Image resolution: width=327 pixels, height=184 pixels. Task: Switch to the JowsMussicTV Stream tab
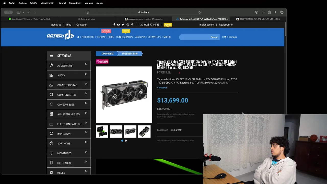(x=29, y=19)
